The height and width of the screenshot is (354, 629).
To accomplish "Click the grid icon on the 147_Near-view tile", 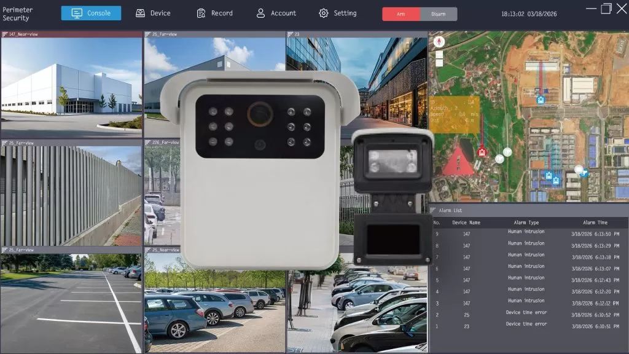I will [x=6, y=34].
